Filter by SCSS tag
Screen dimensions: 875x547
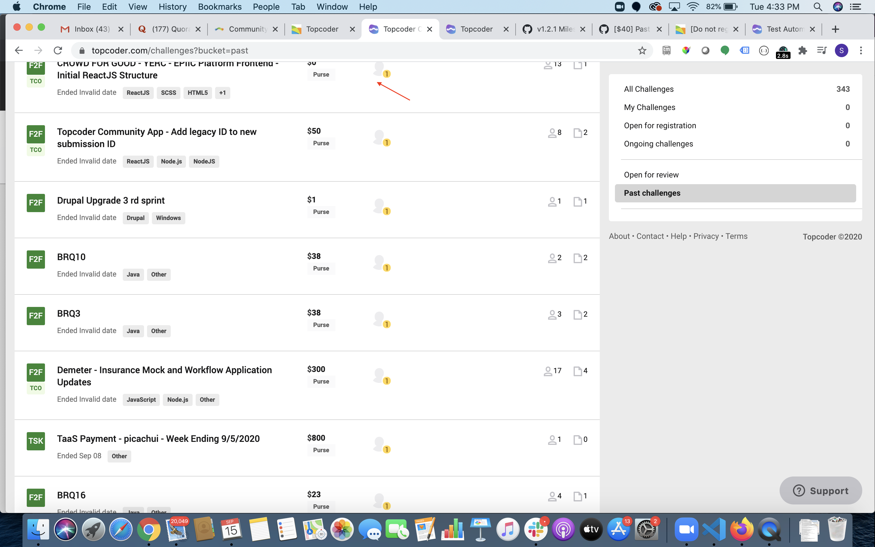click(x=169, y=93)
